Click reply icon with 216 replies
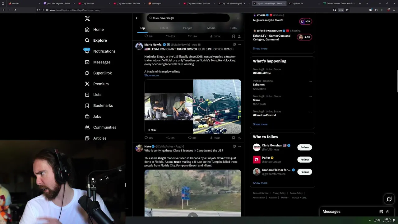398x224 pixels. click(x=146, y=36)
